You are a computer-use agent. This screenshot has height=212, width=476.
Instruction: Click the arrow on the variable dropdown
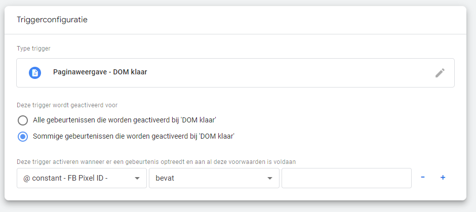[137, 178]
